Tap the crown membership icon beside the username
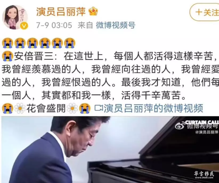The image size is (219, 183). point(93,11)
